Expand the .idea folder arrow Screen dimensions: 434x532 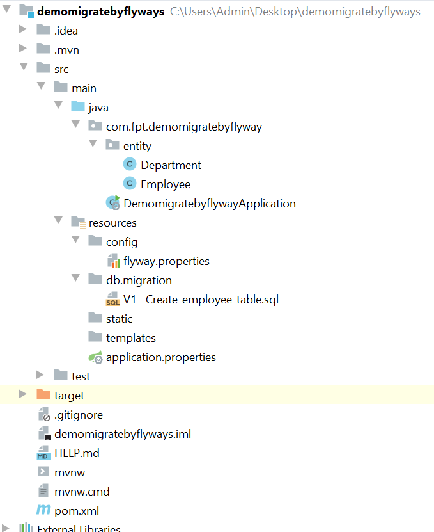23,29
